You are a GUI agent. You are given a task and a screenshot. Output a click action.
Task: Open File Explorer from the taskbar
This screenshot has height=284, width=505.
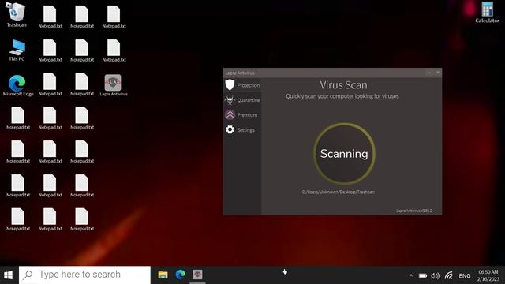click(163, 275)
